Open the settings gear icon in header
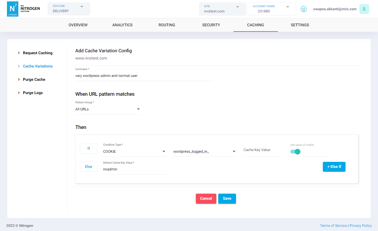The height and width of the screenshot is (231, 378). click(x=304, y=9)
